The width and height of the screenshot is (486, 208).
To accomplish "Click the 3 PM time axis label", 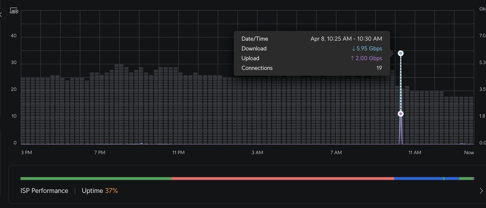I will click(x=27, y=153).
